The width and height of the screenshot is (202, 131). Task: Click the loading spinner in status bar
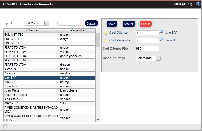coord(5,127)
